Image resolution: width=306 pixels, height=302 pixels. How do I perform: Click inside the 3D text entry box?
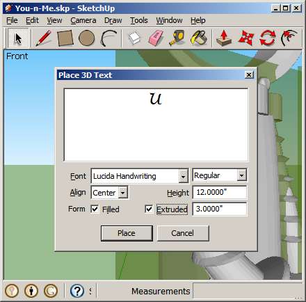[156, 125]
